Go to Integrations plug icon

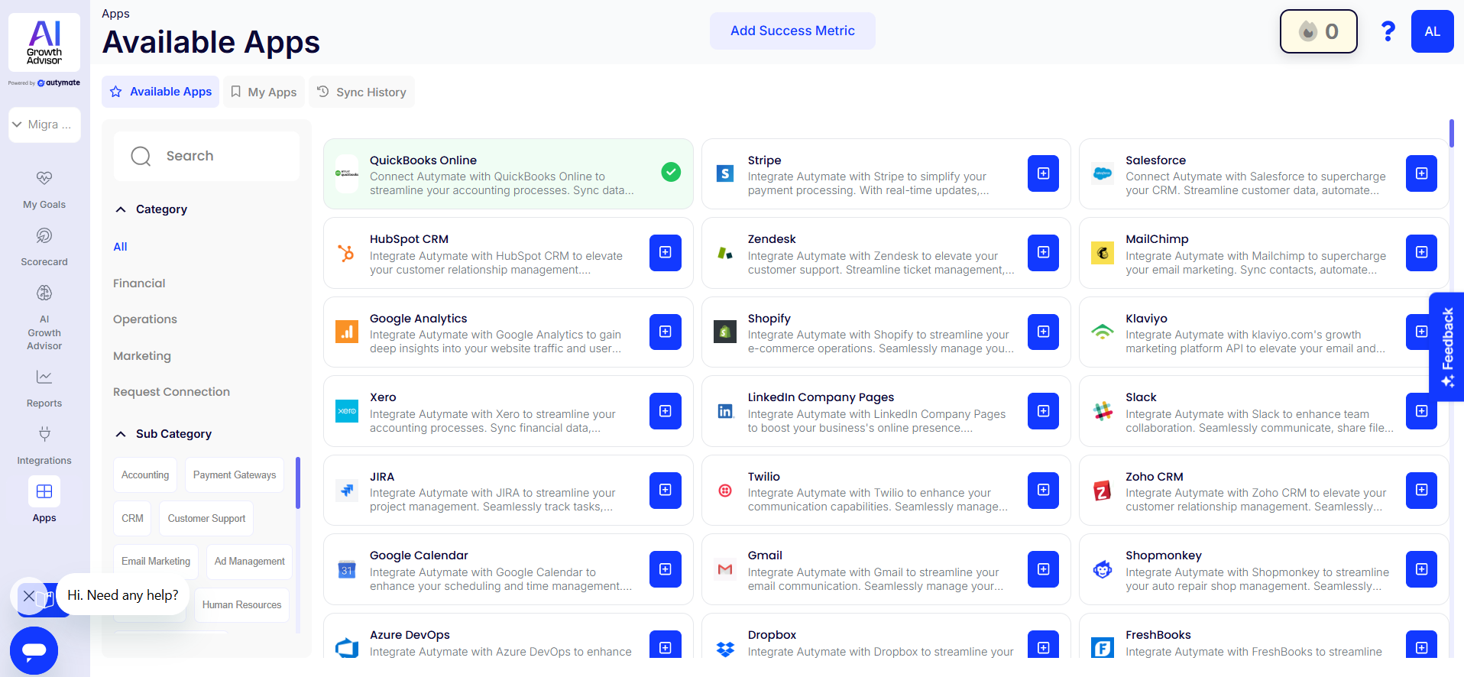pyautogui.click(x=44, y=435)
